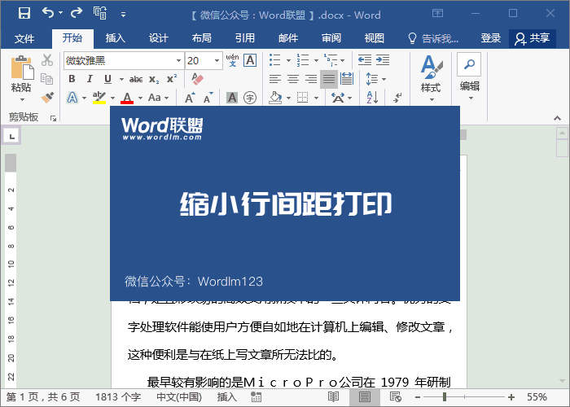The width and height of the screenshot is (570, 407).
Task: Redo the last action
Action: coord(77,13)
